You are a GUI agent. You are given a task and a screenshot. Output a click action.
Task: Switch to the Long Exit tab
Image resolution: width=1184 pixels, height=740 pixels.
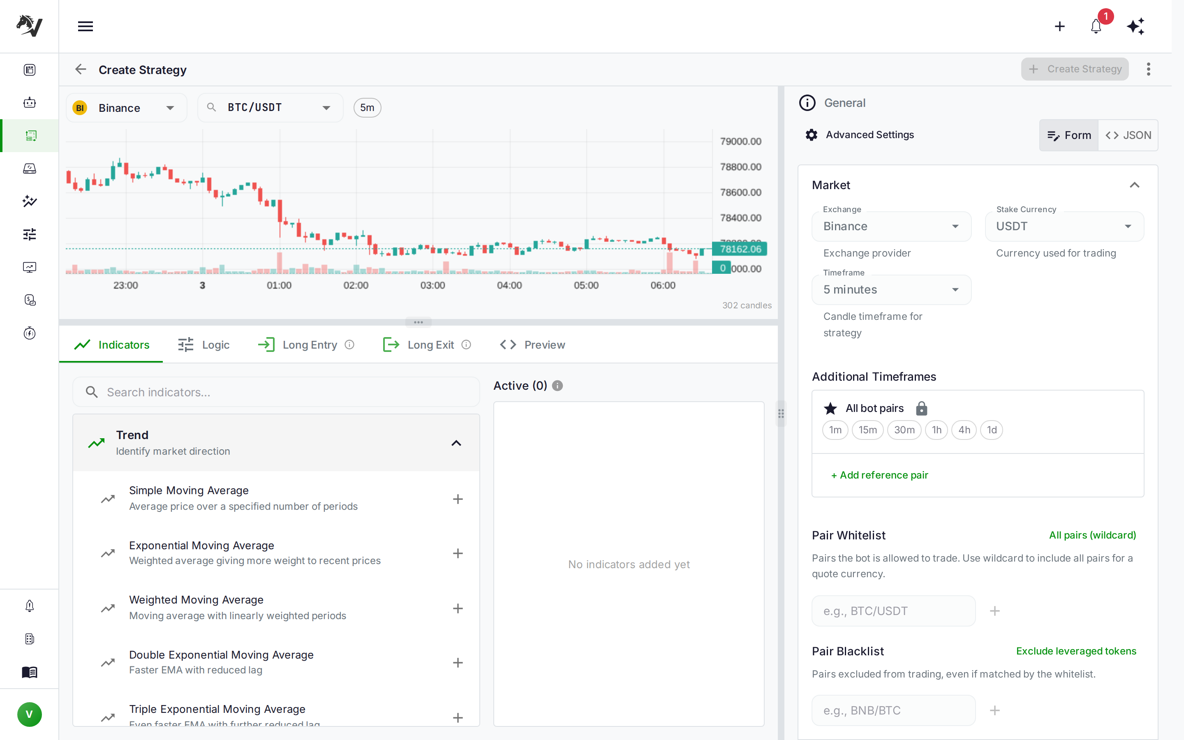[x=427, y=345]
